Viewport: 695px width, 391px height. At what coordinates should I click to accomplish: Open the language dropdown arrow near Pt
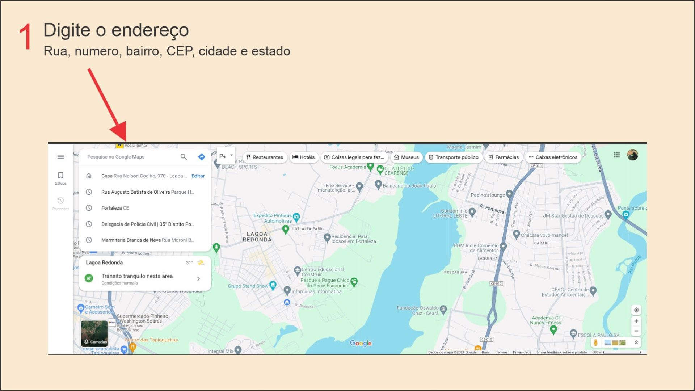232,155
